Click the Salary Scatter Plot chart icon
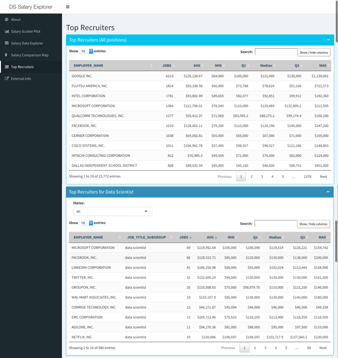338x358 pixels. pos(7,31)
